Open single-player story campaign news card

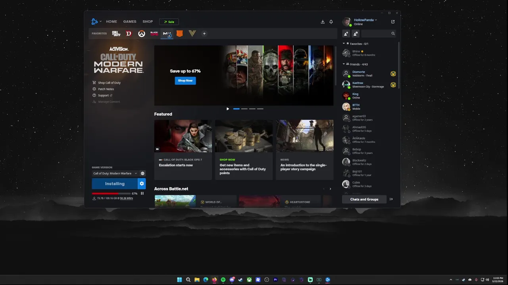tap(305, 150)
